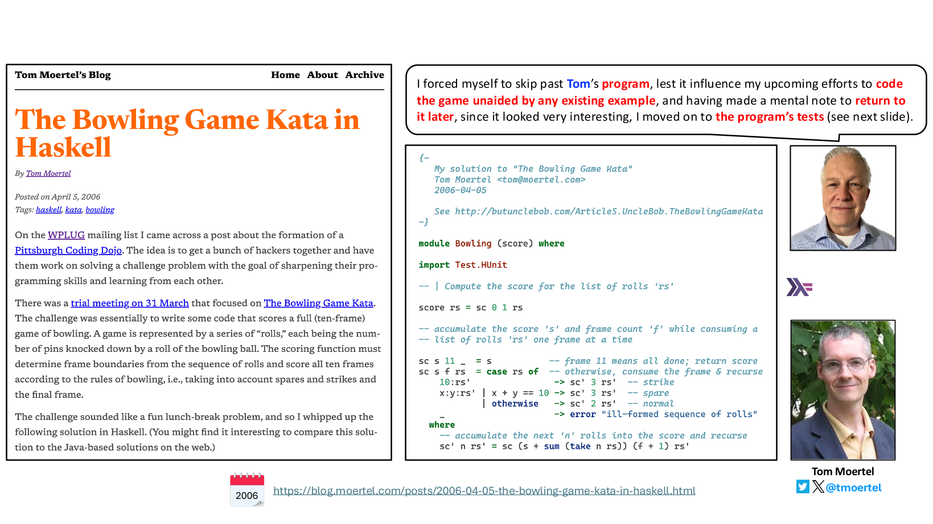Click the @tmoertel handle
The height and width of the screenshot is (524, 933).
point(853,488)
